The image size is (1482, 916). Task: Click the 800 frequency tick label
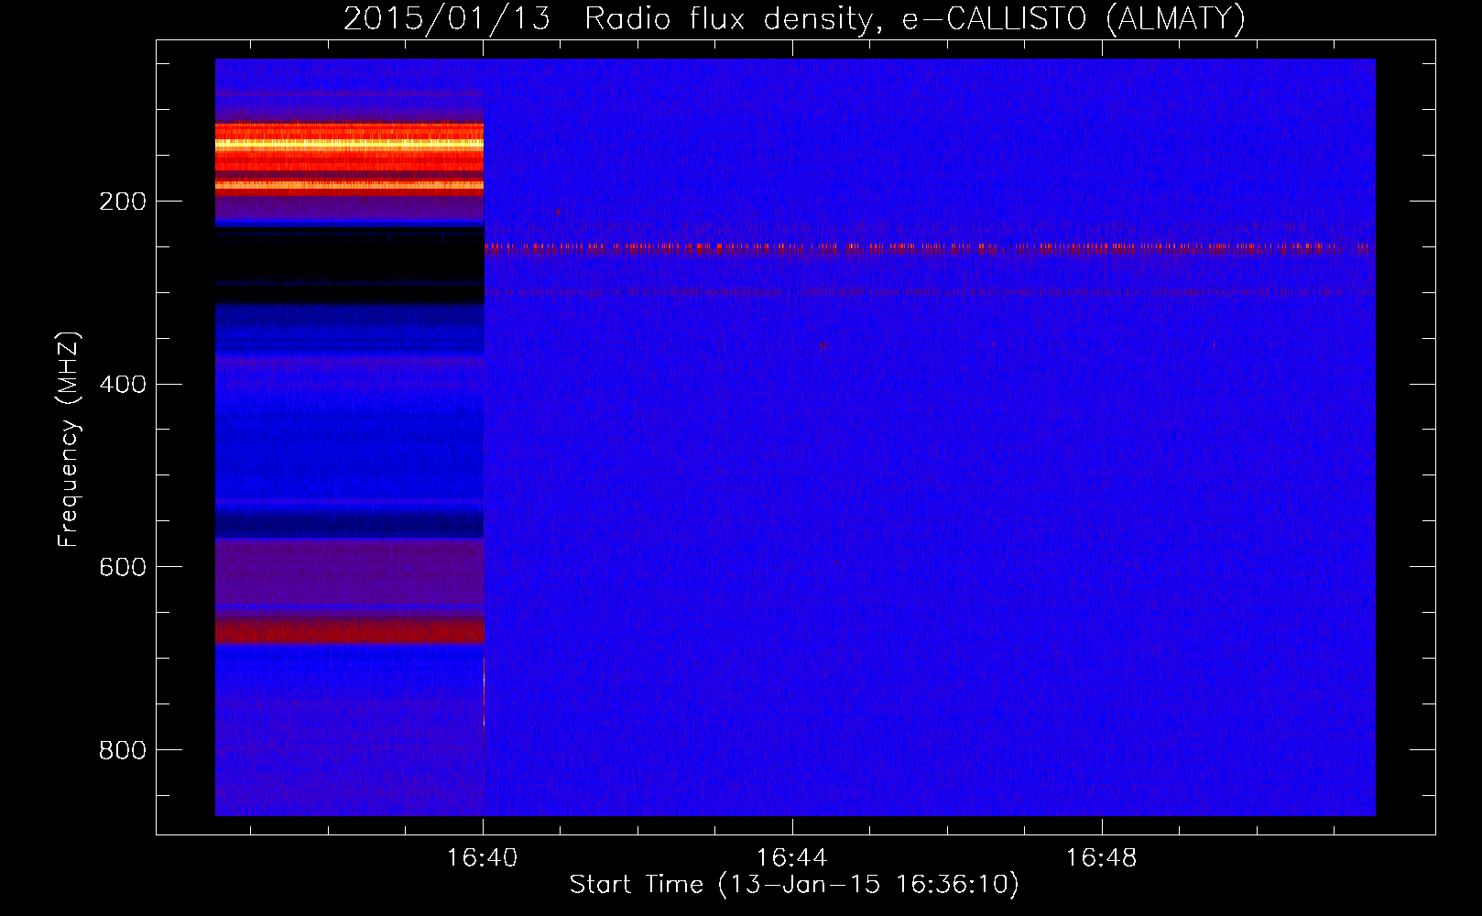point(123,751)
